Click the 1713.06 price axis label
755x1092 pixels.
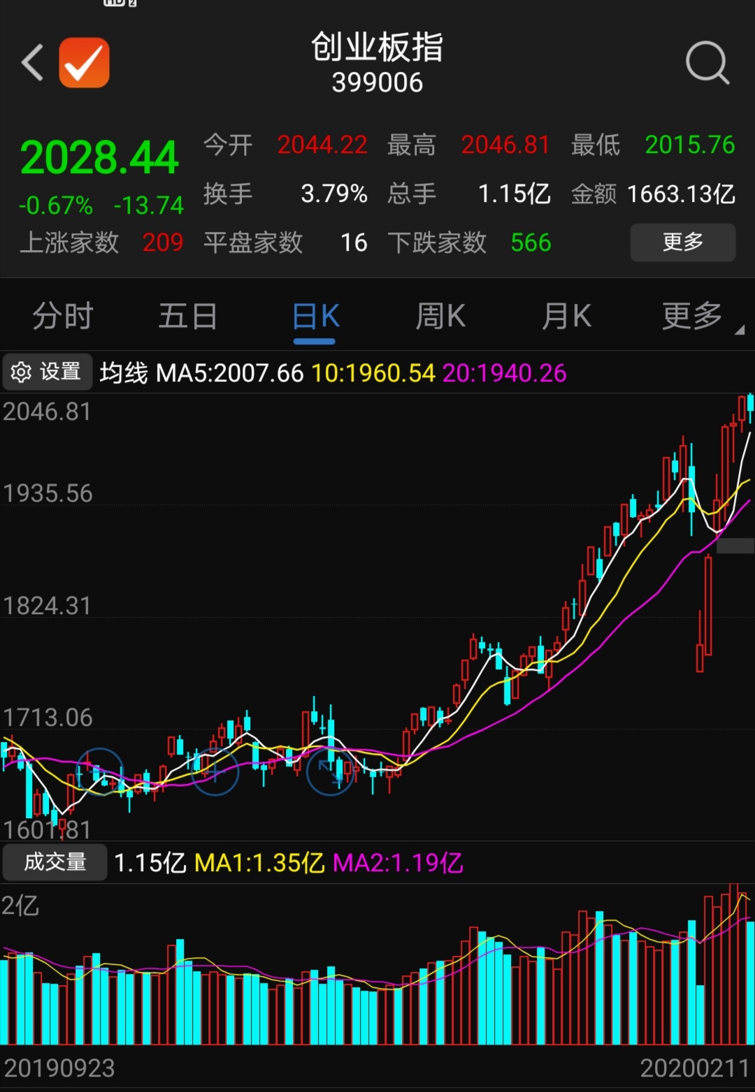point(48,718)
